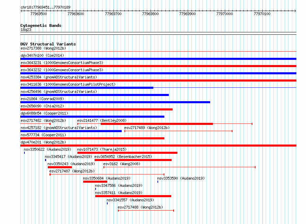Select the 18q23 band label
Image resolution: width=306 pixels, height=224 pixels.
tap(26, 30)
